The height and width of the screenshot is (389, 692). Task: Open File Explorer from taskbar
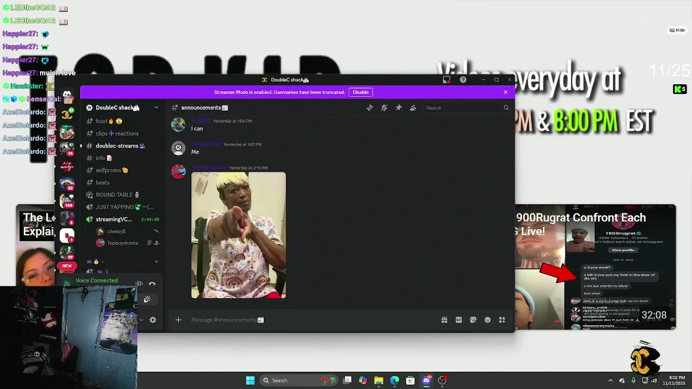[379, 380]
